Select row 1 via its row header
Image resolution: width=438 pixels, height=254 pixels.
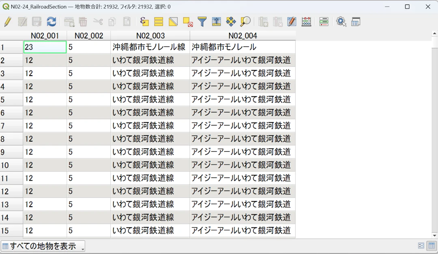[11, 47]
